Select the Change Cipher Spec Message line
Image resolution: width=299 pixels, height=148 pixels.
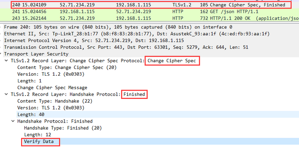pos(52,88)
